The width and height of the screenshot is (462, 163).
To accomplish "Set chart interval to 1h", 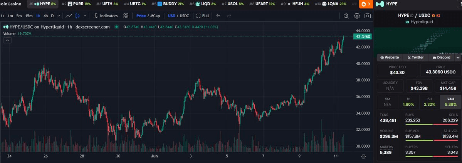I will click(x=38, y=16).
